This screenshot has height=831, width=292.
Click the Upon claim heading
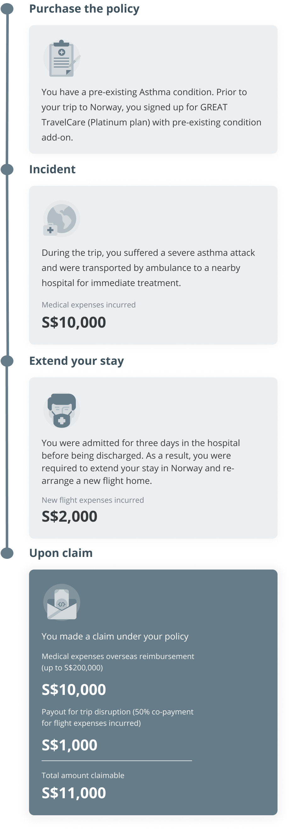click(x=61, y=553)
